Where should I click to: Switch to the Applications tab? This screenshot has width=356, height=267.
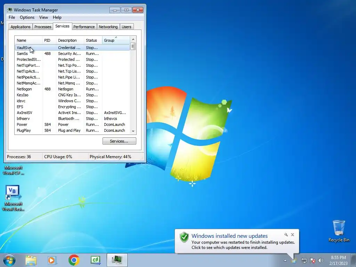[x=21, y=27]
